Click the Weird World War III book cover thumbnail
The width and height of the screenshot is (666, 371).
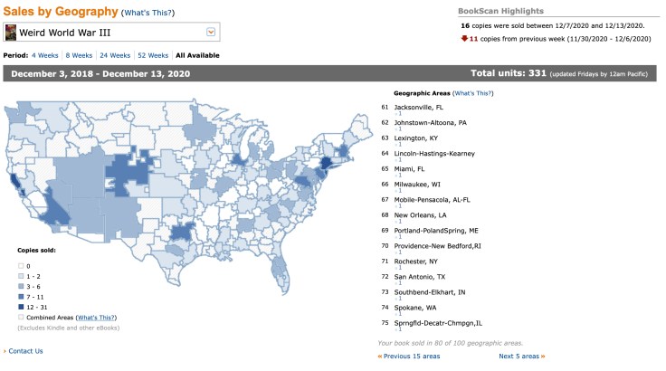tap(11, 33)
